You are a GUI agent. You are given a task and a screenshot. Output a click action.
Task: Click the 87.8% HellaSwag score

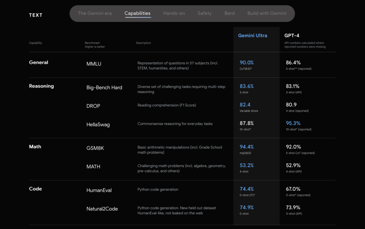coord(247,123)
